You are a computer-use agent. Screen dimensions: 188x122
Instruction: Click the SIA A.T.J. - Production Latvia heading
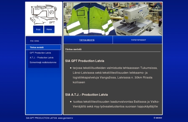click(86, 95)
